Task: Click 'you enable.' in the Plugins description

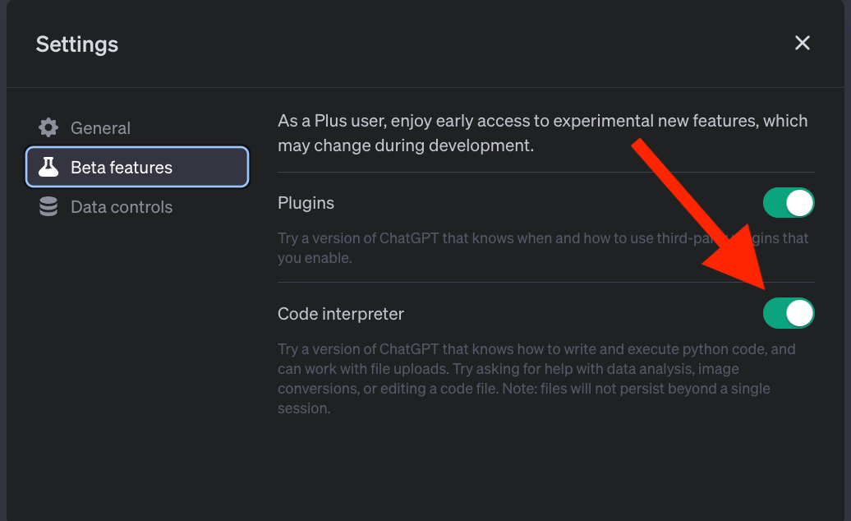Action: [x=315, y=258]
